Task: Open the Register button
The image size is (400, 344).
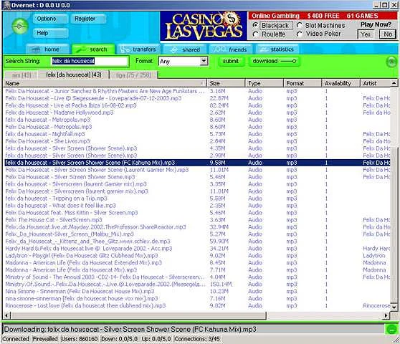Action: pyautogui.click(x=88, y=19)
